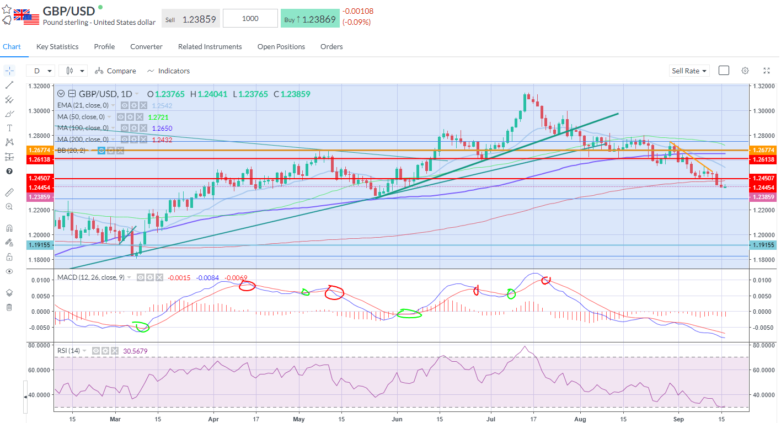Screen dimensions: 781x423
Task: Enter fullscreen chart mode
Action: pyautogui.click(x=767, y=71)
